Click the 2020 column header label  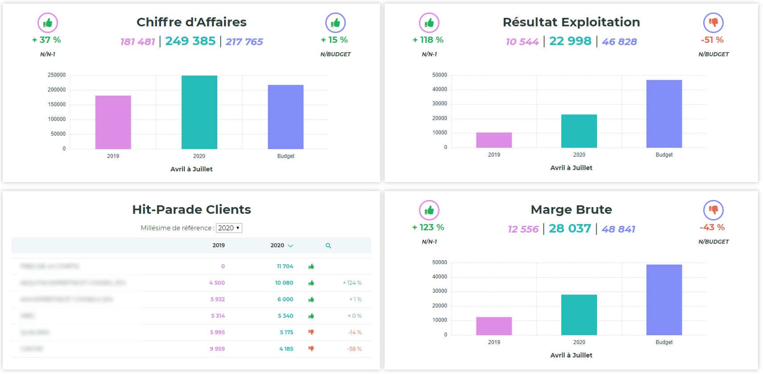277,245
